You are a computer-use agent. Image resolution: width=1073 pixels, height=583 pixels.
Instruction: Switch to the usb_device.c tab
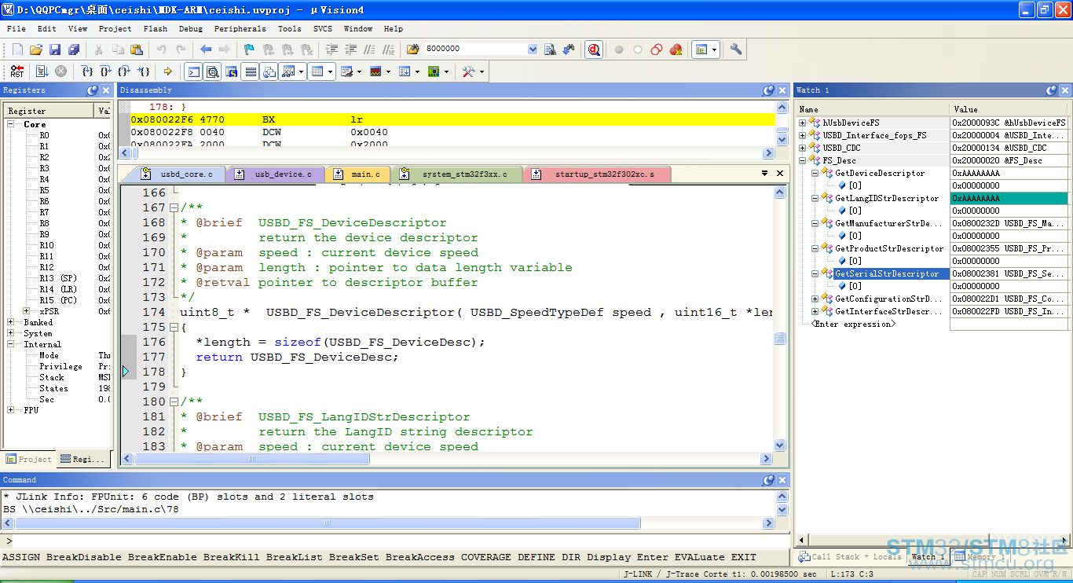click(275, 174)
